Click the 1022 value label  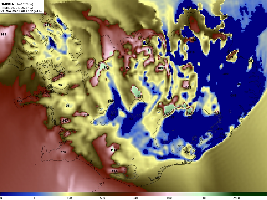coord(188,87)
